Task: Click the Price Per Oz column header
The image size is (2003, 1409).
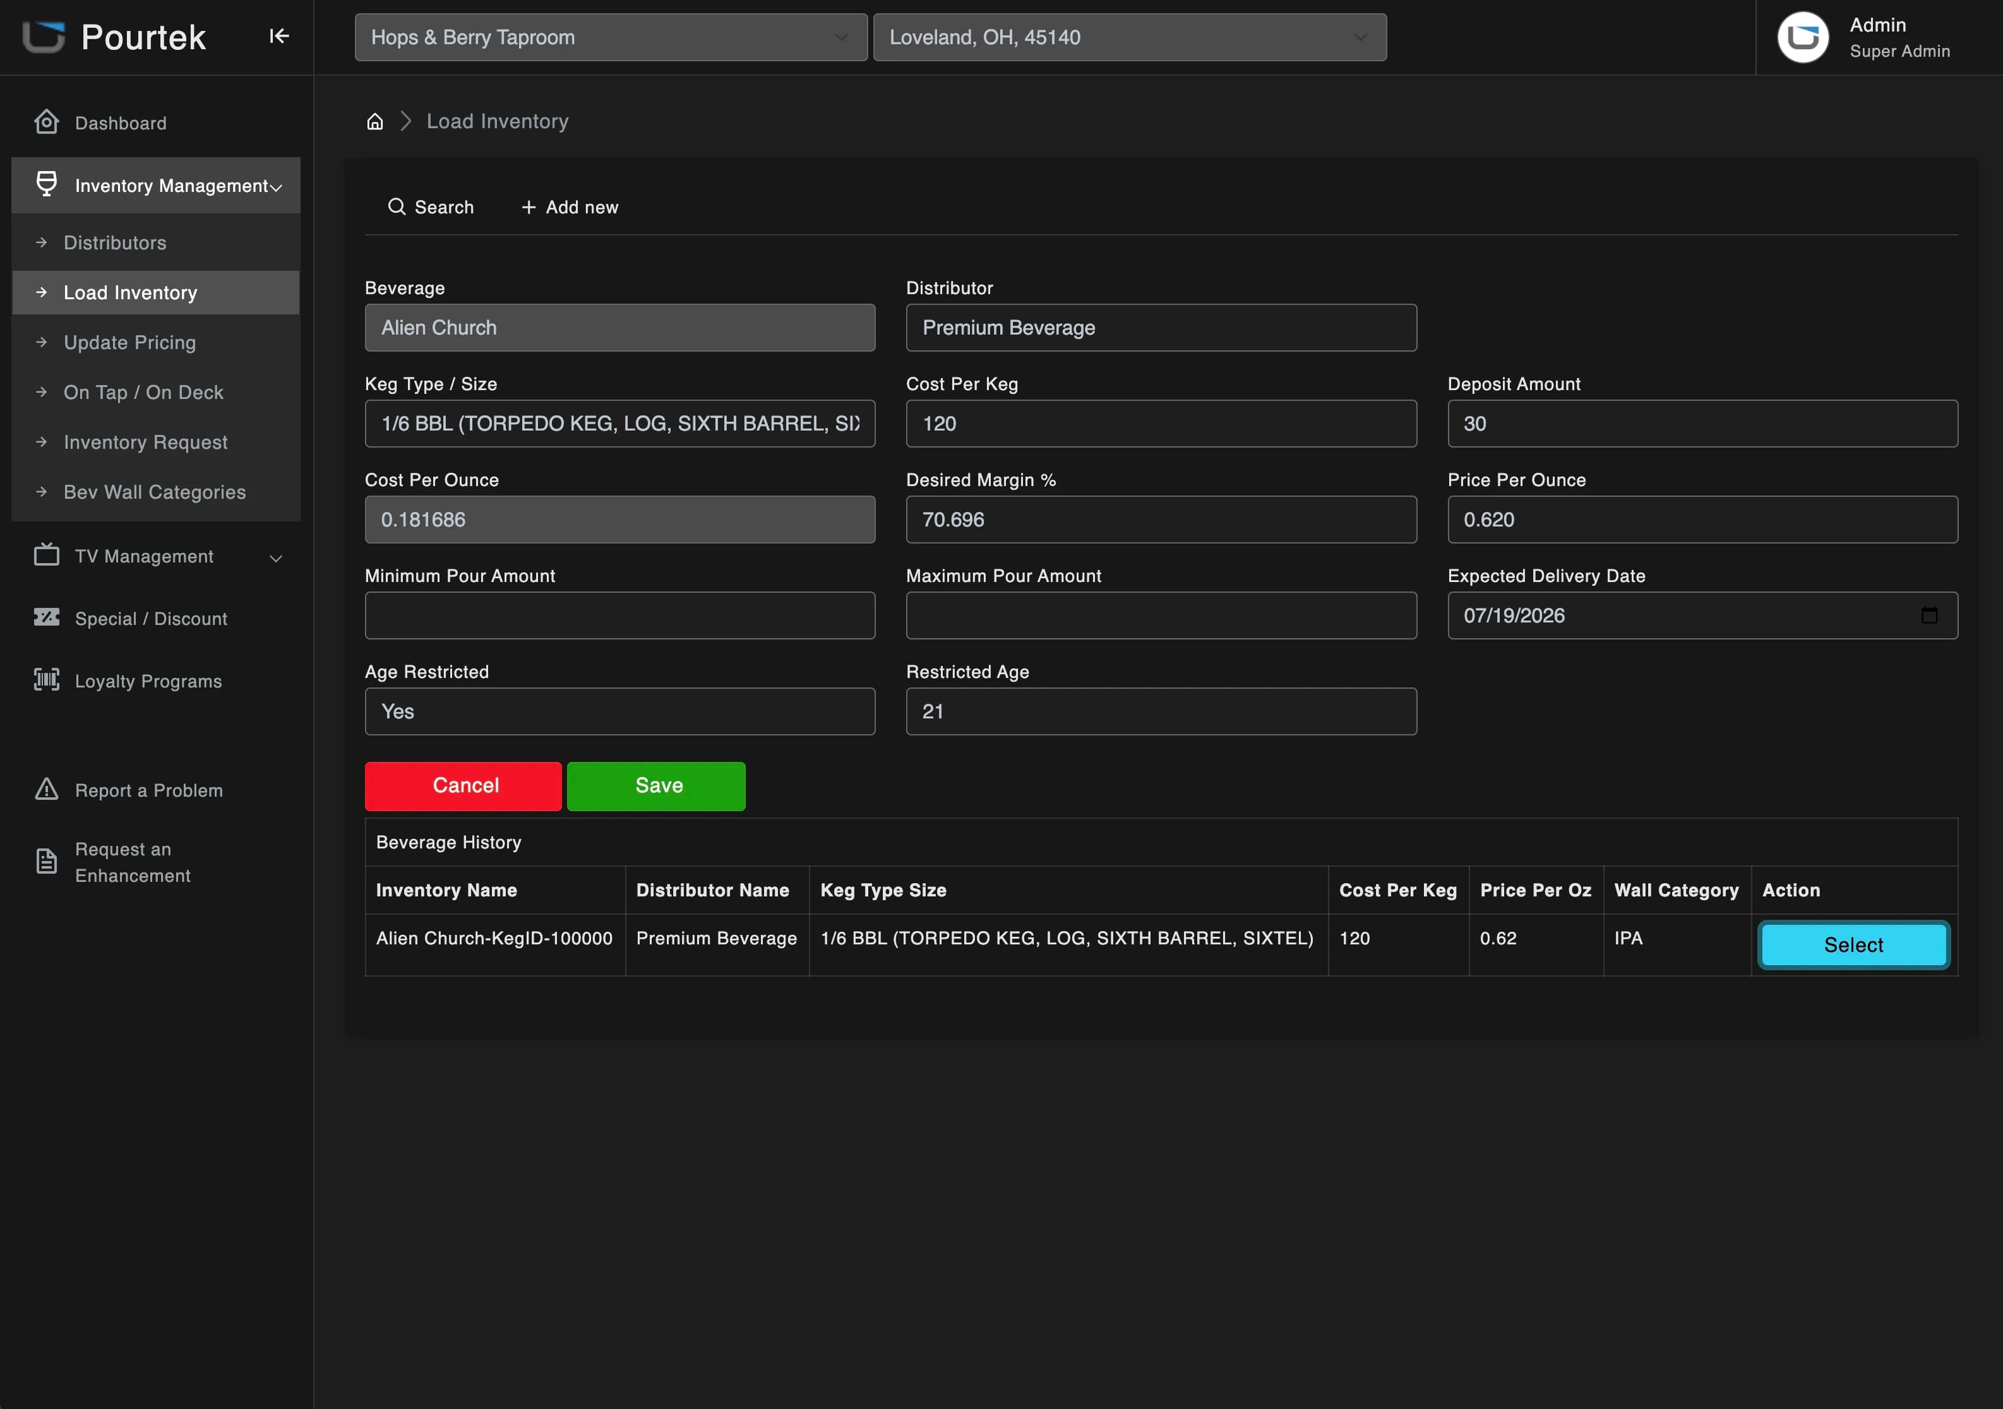Action: pos(1535,890)
